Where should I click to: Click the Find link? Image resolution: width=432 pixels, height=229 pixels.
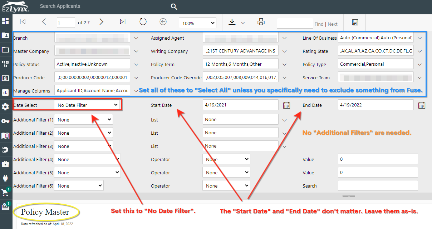pyautogui.click(x=319, y=24)
